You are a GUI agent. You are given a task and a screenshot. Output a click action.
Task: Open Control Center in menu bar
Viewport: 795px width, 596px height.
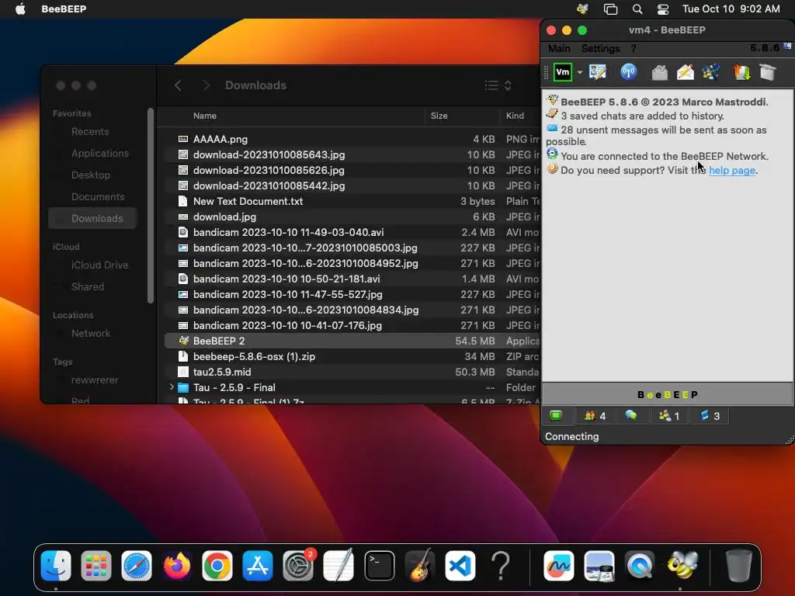tap(663, 9)
